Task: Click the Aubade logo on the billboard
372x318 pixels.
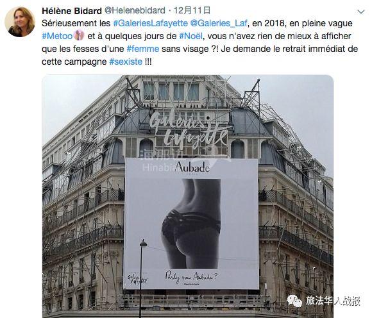Action: click(192, 167)
